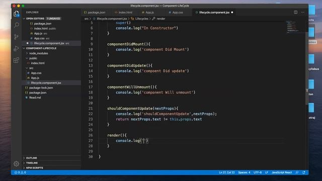
Task: Open package-lock.json in file tree
Action: [41, 87]
